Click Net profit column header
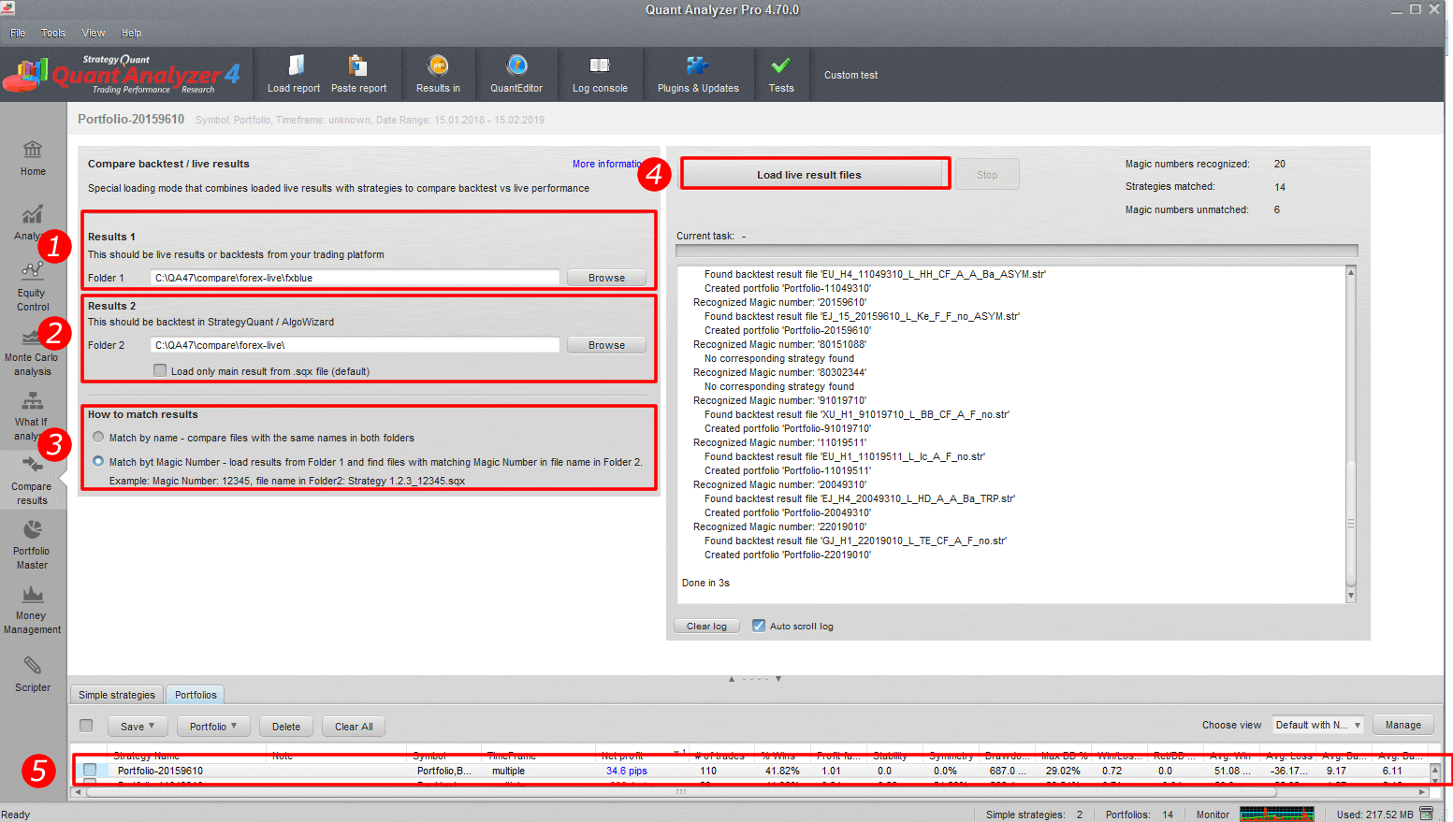 pyautogui.click(x=643, y=755)
